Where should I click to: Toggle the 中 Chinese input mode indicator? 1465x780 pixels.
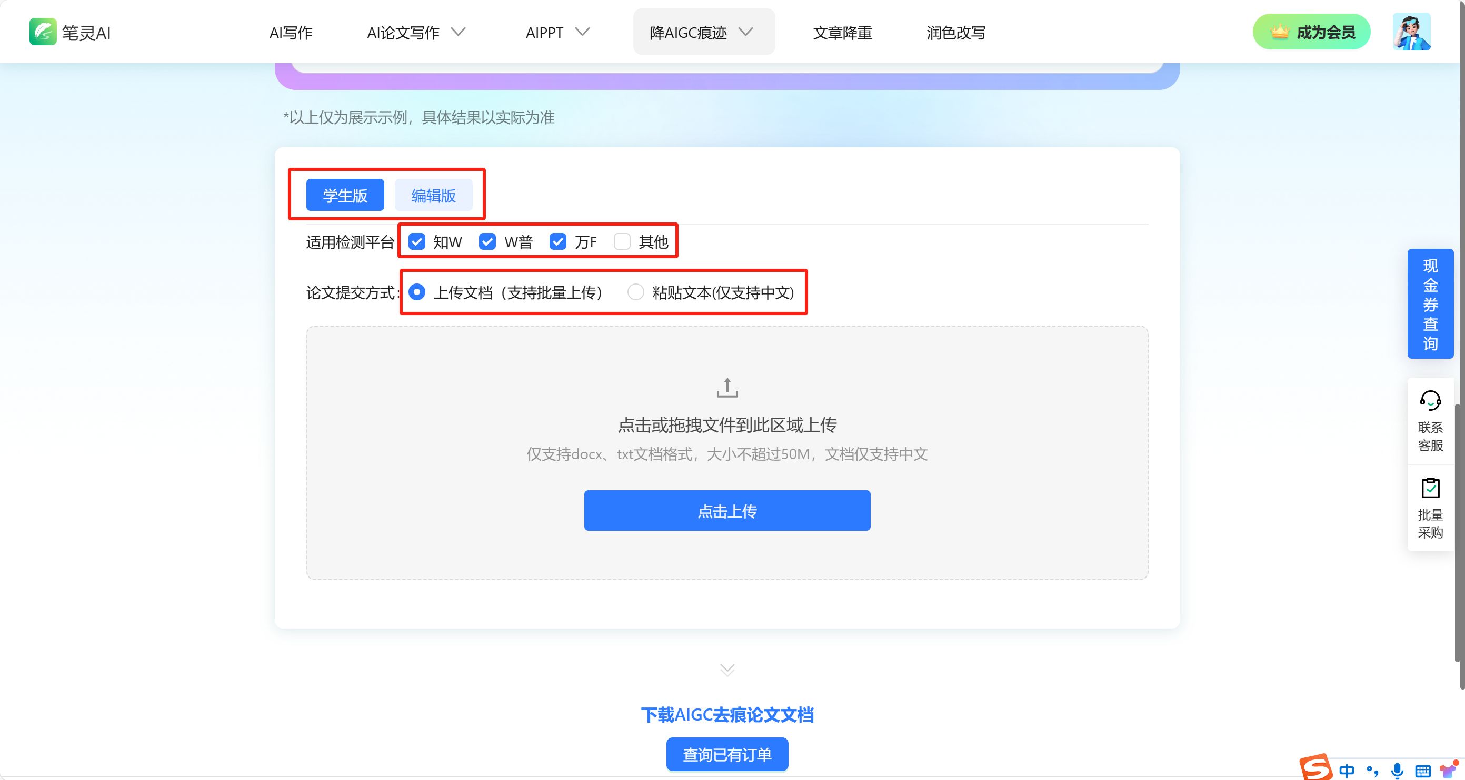[x=1347, y=771]
